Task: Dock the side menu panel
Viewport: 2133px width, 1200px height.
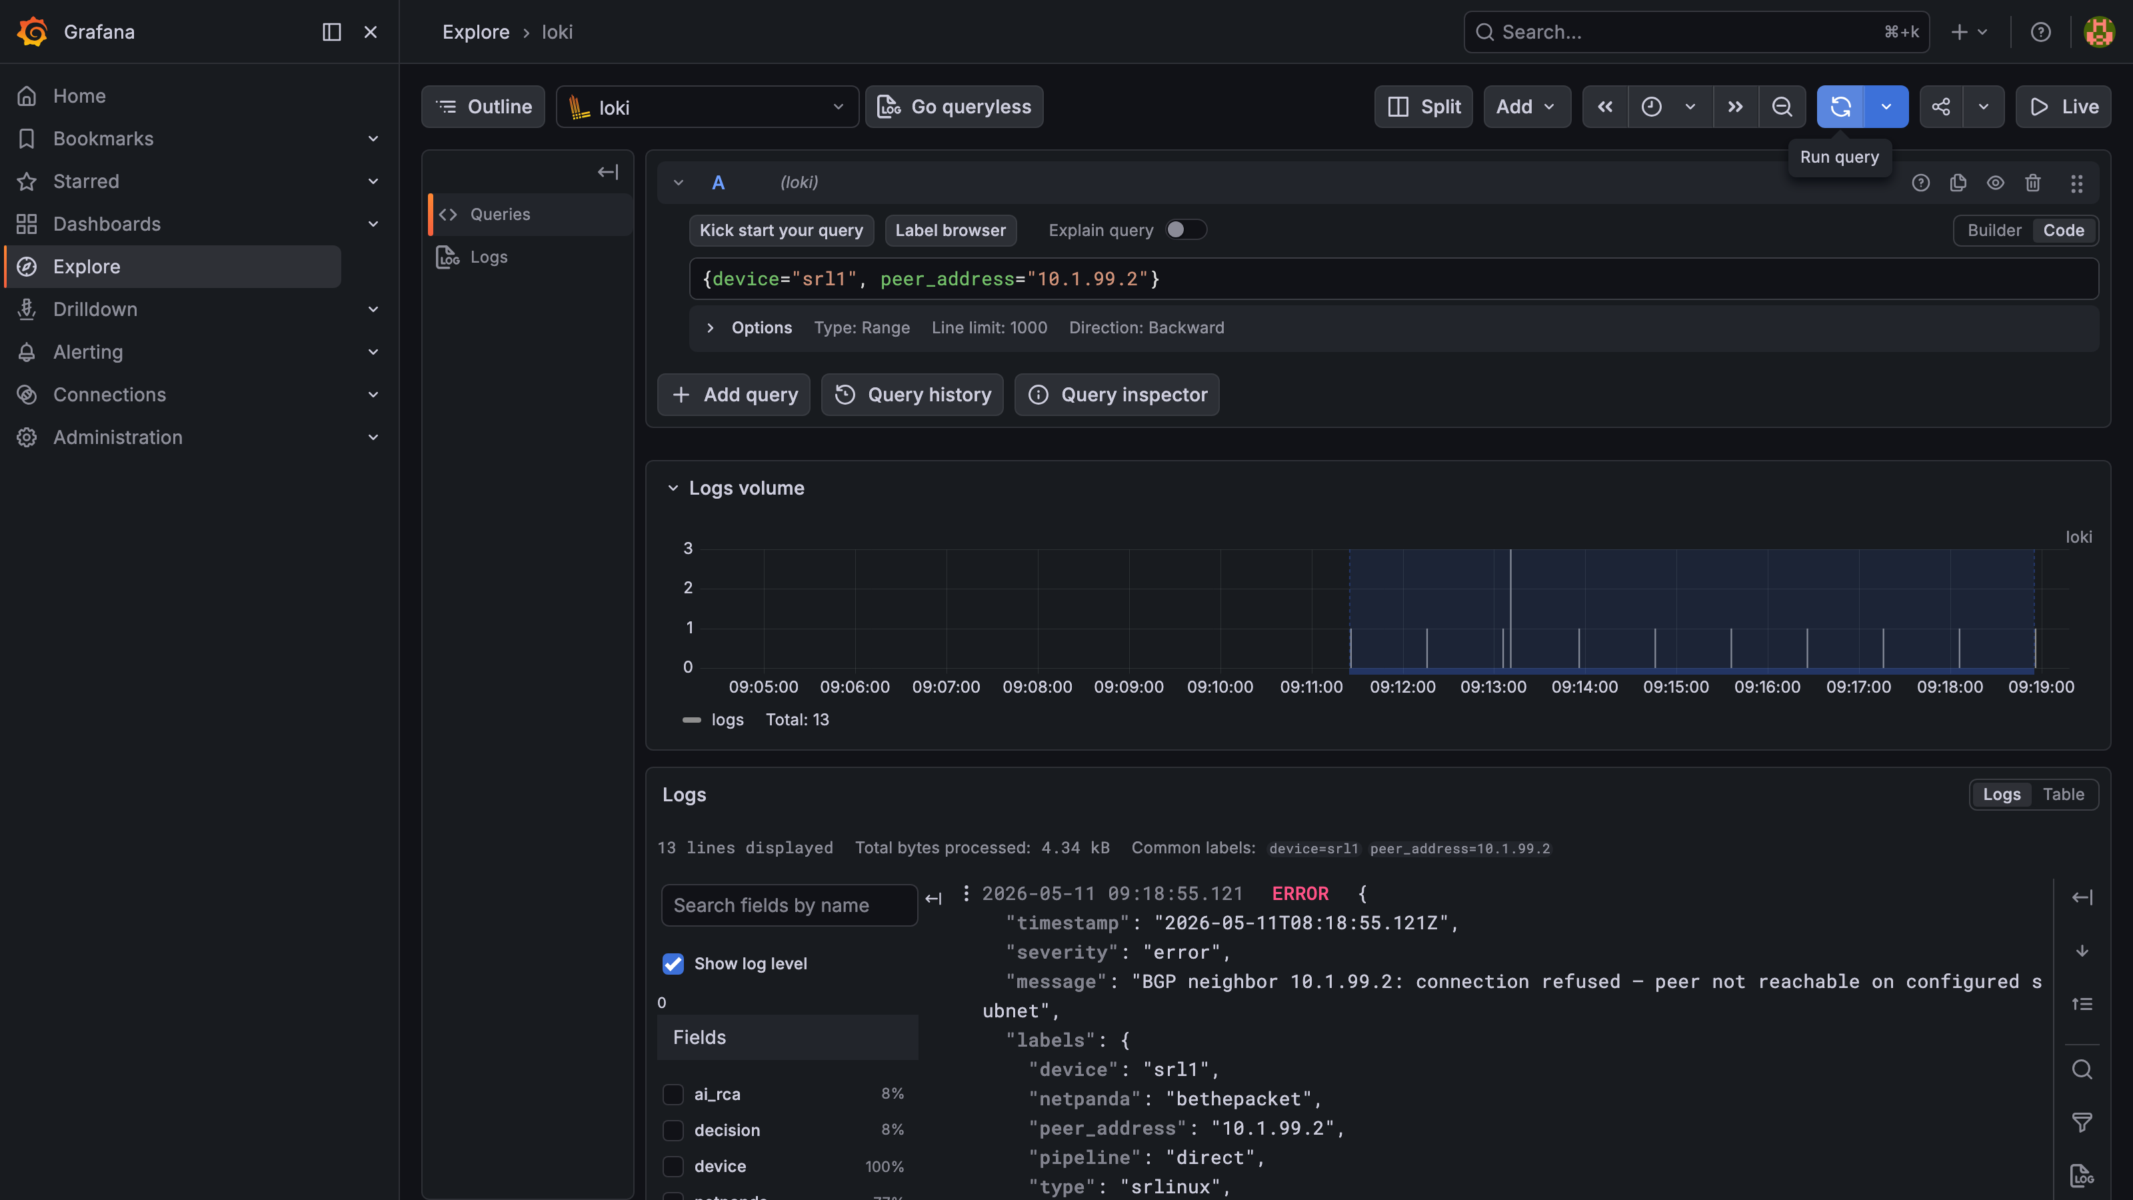Action: pos(331,31)
